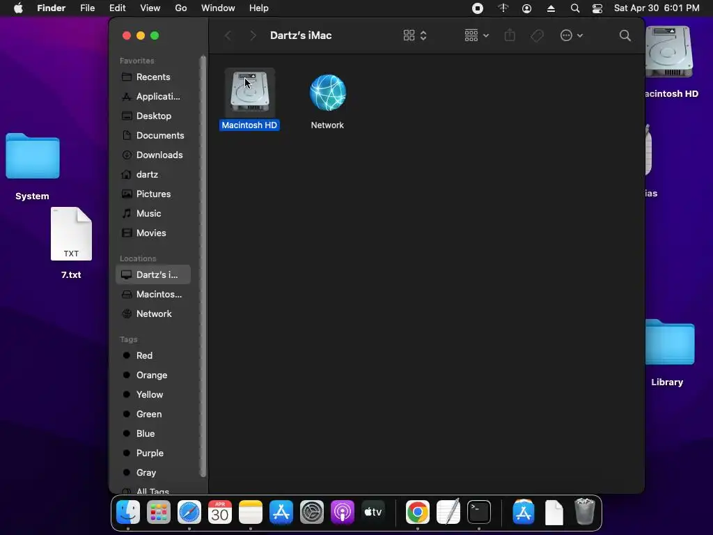Select Dartz's iMac under Locations

152,274
